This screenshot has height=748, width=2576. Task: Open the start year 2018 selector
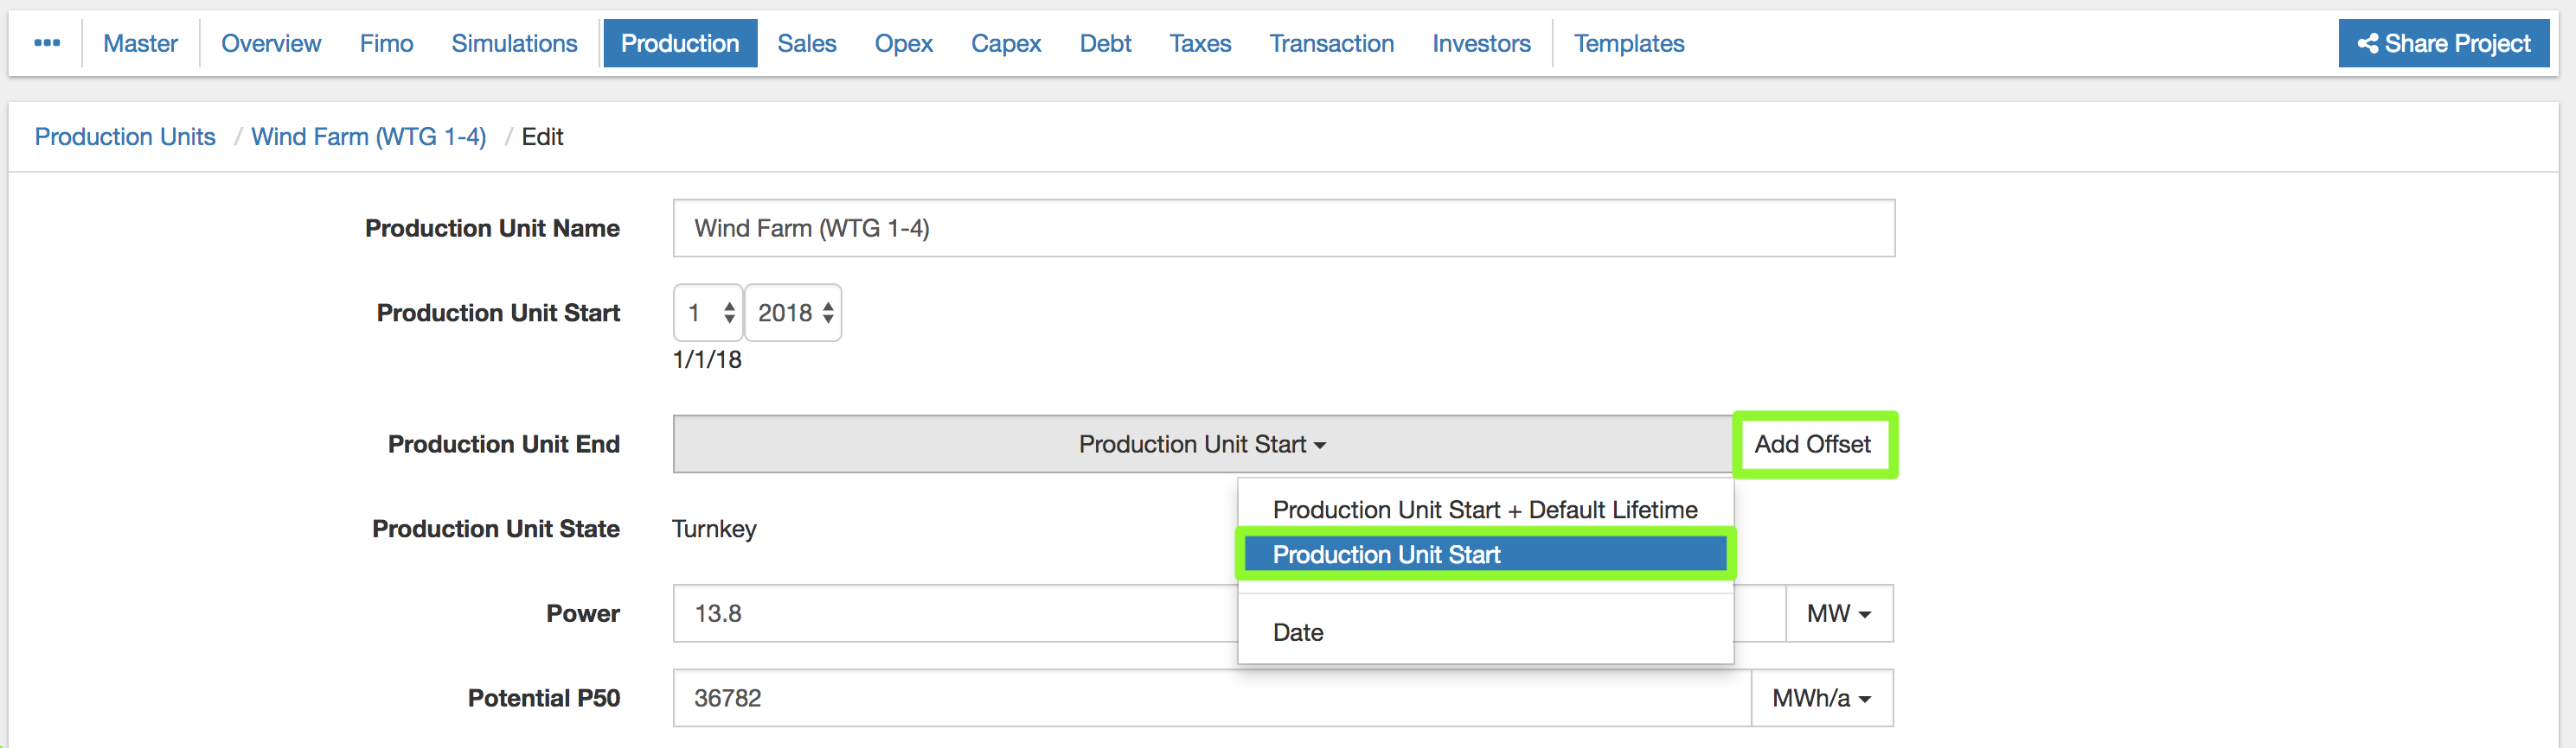[x=794, y=314]
